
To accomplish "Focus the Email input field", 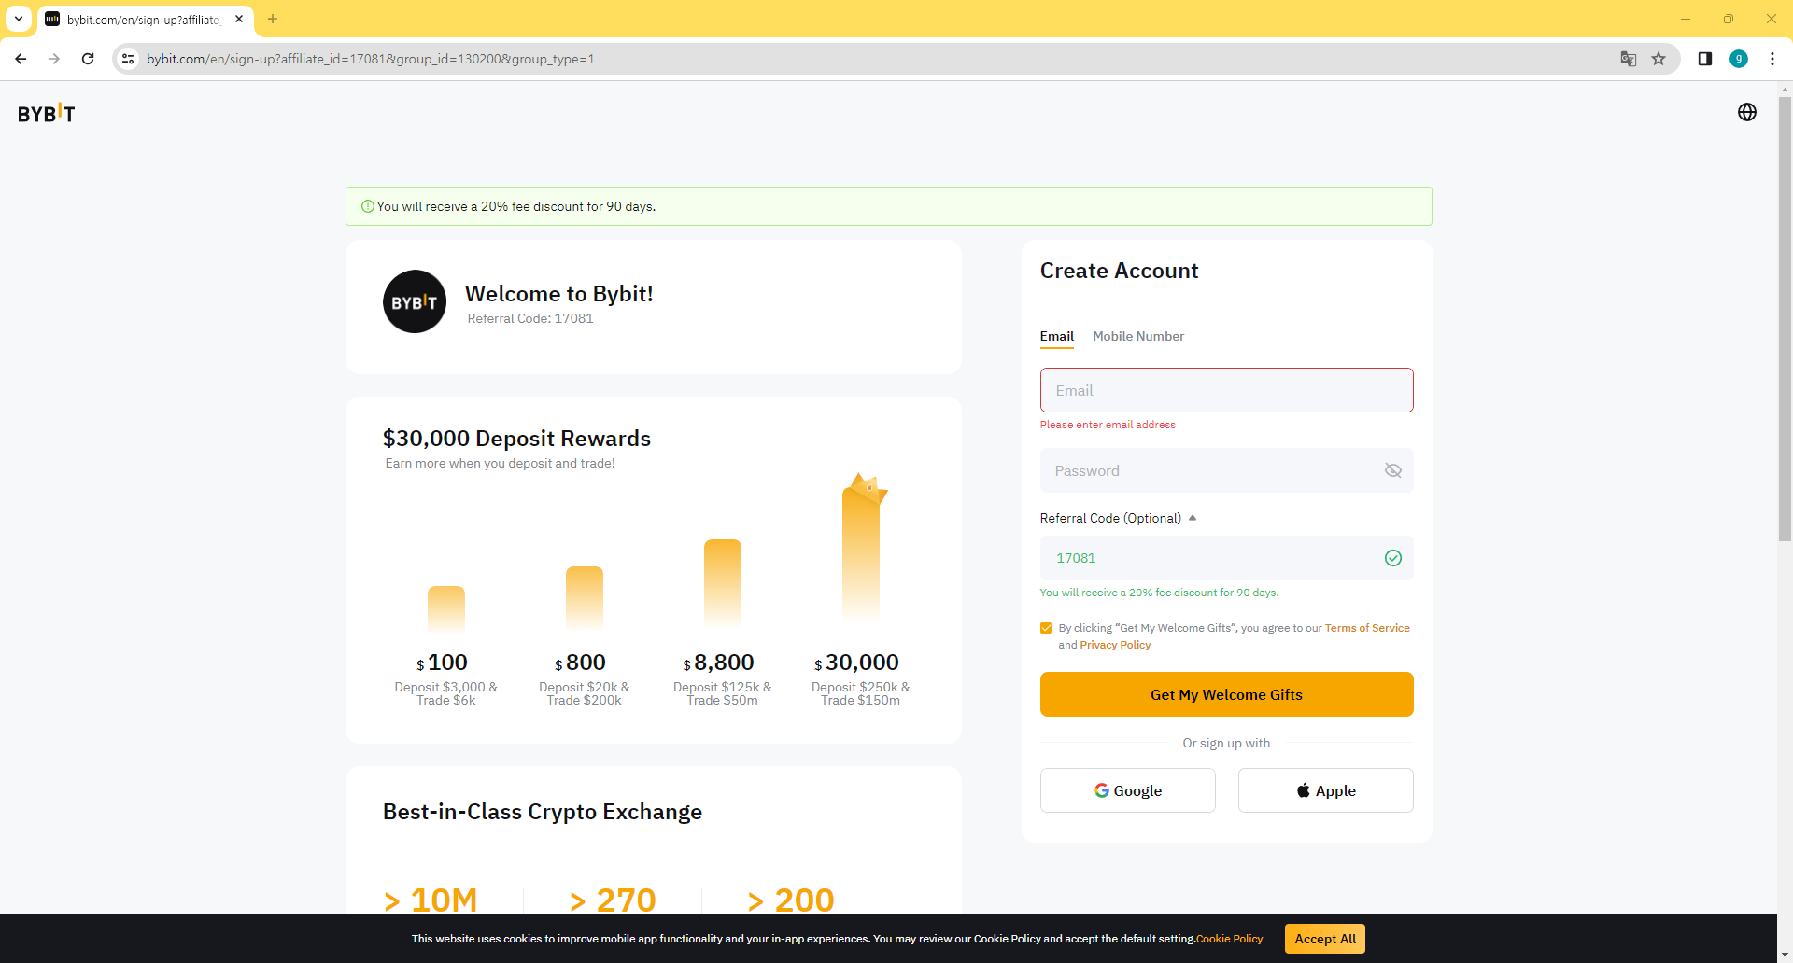I will [x=1226, y=390].
